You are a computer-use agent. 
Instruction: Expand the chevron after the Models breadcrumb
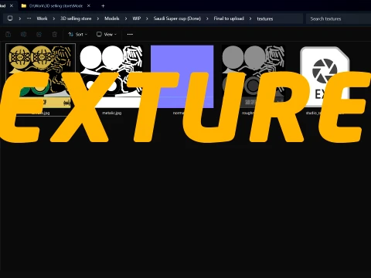[x=126, y=19]
